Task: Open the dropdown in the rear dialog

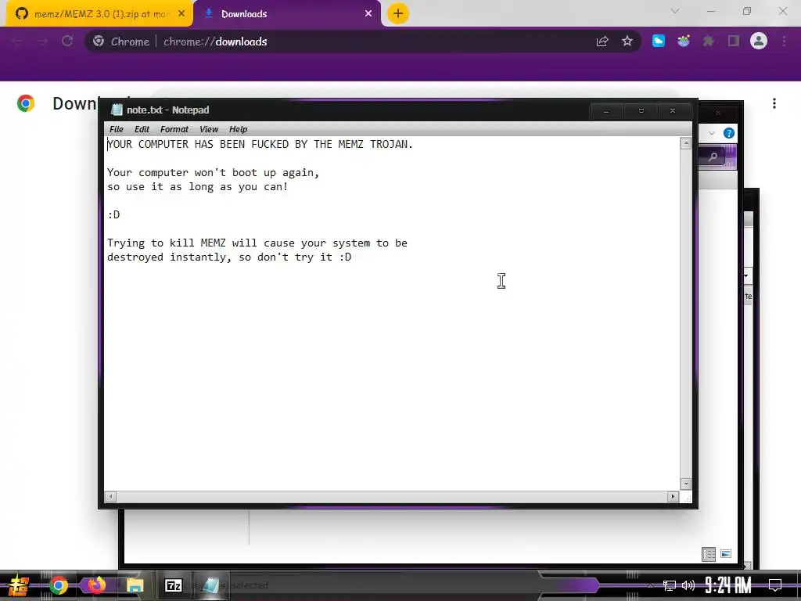Action: click(747, 276)
